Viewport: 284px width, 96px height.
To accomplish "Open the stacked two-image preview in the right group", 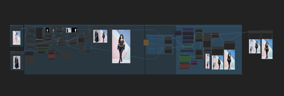I will pyautogui.click(x=207, y=61).
